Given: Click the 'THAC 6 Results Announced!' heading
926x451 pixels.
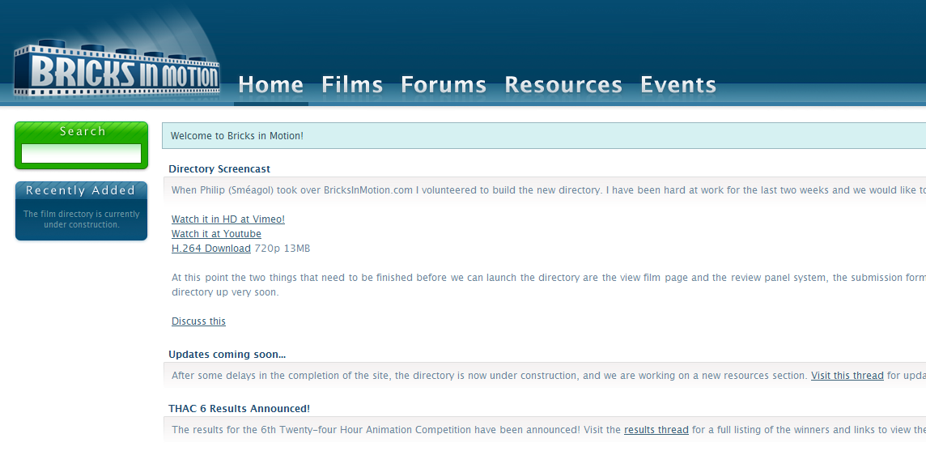Looking at the screenshot, I should (239, 409).
